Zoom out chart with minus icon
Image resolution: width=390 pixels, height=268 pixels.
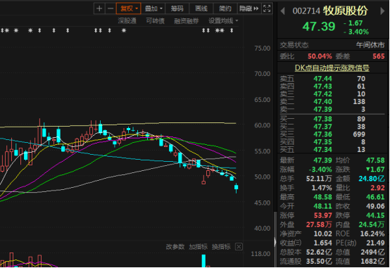111,8
